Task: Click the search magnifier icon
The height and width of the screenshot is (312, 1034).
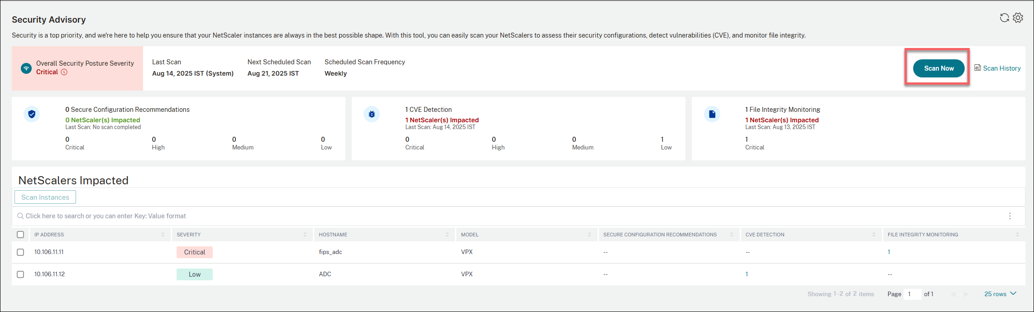Action: (20, 216)
